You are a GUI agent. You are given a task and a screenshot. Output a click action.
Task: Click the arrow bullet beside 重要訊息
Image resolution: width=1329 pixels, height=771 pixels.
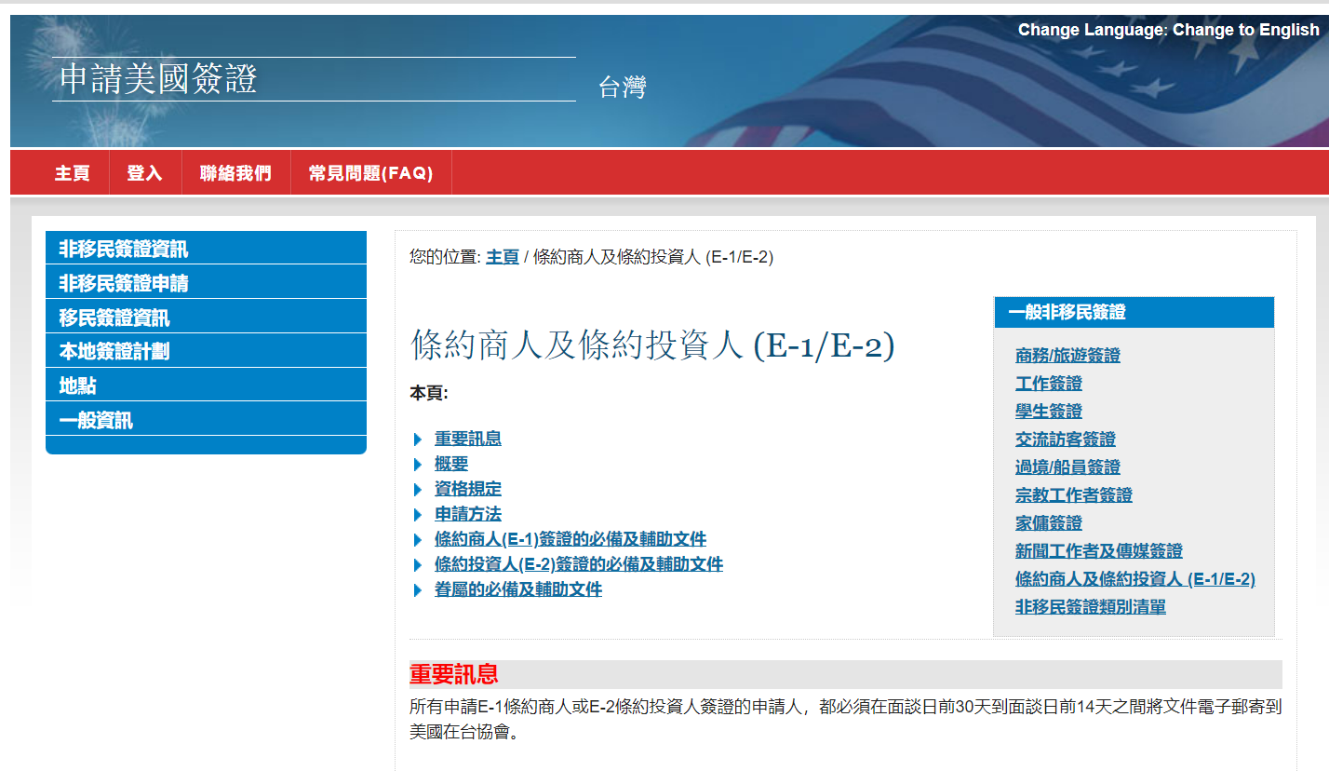click(418, 440)
